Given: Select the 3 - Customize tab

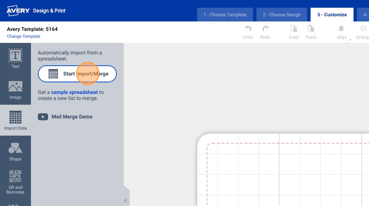Looking at the screenshot, I should [x=332, y=15].
